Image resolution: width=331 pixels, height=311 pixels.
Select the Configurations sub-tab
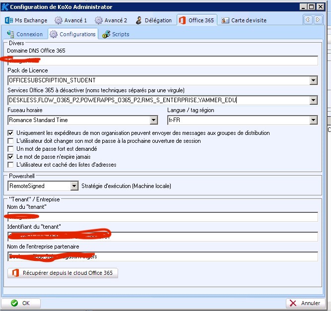(73, 34)
